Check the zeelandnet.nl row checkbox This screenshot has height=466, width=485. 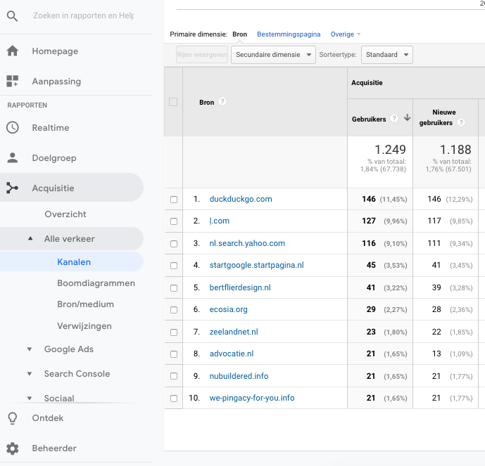[x=174, y=332]
